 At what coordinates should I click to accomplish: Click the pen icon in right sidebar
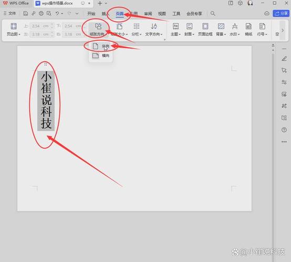pyautogui.click(x=284, y=59)
